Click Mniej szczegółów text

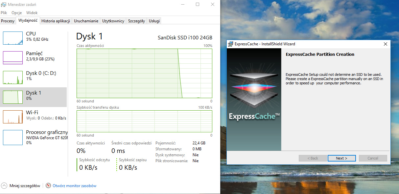[x=25, y=186]
